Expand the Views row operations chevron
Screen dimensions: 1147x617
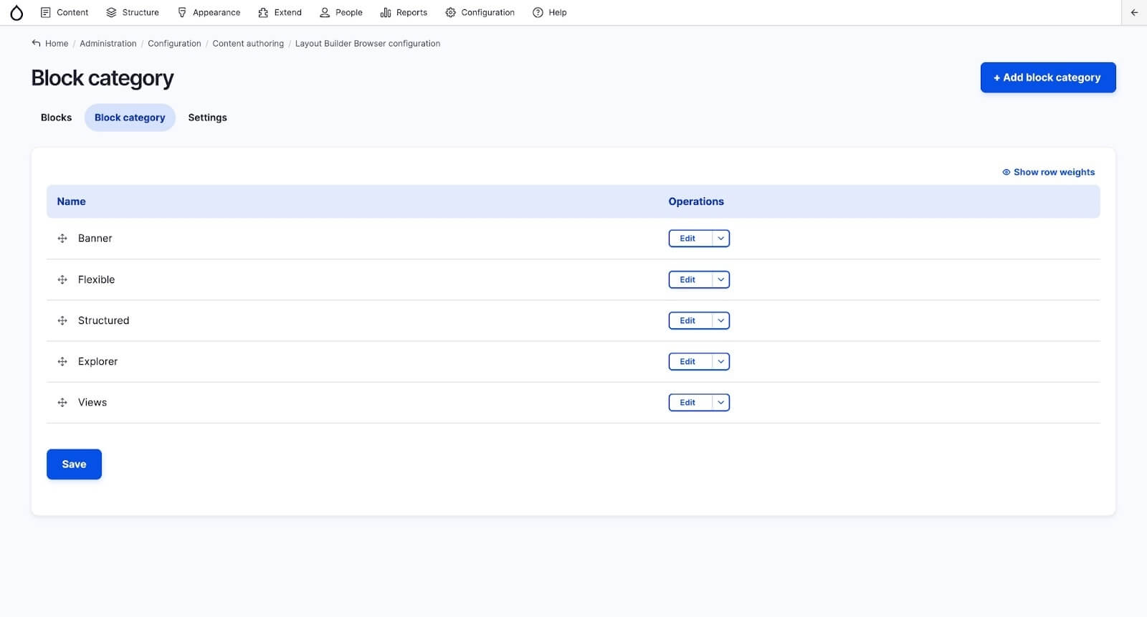pos(720,403)
